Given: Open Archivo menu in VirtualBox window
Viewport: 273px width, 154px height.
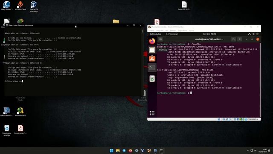Looking at the screenshot, I should [x=151, y=31].
